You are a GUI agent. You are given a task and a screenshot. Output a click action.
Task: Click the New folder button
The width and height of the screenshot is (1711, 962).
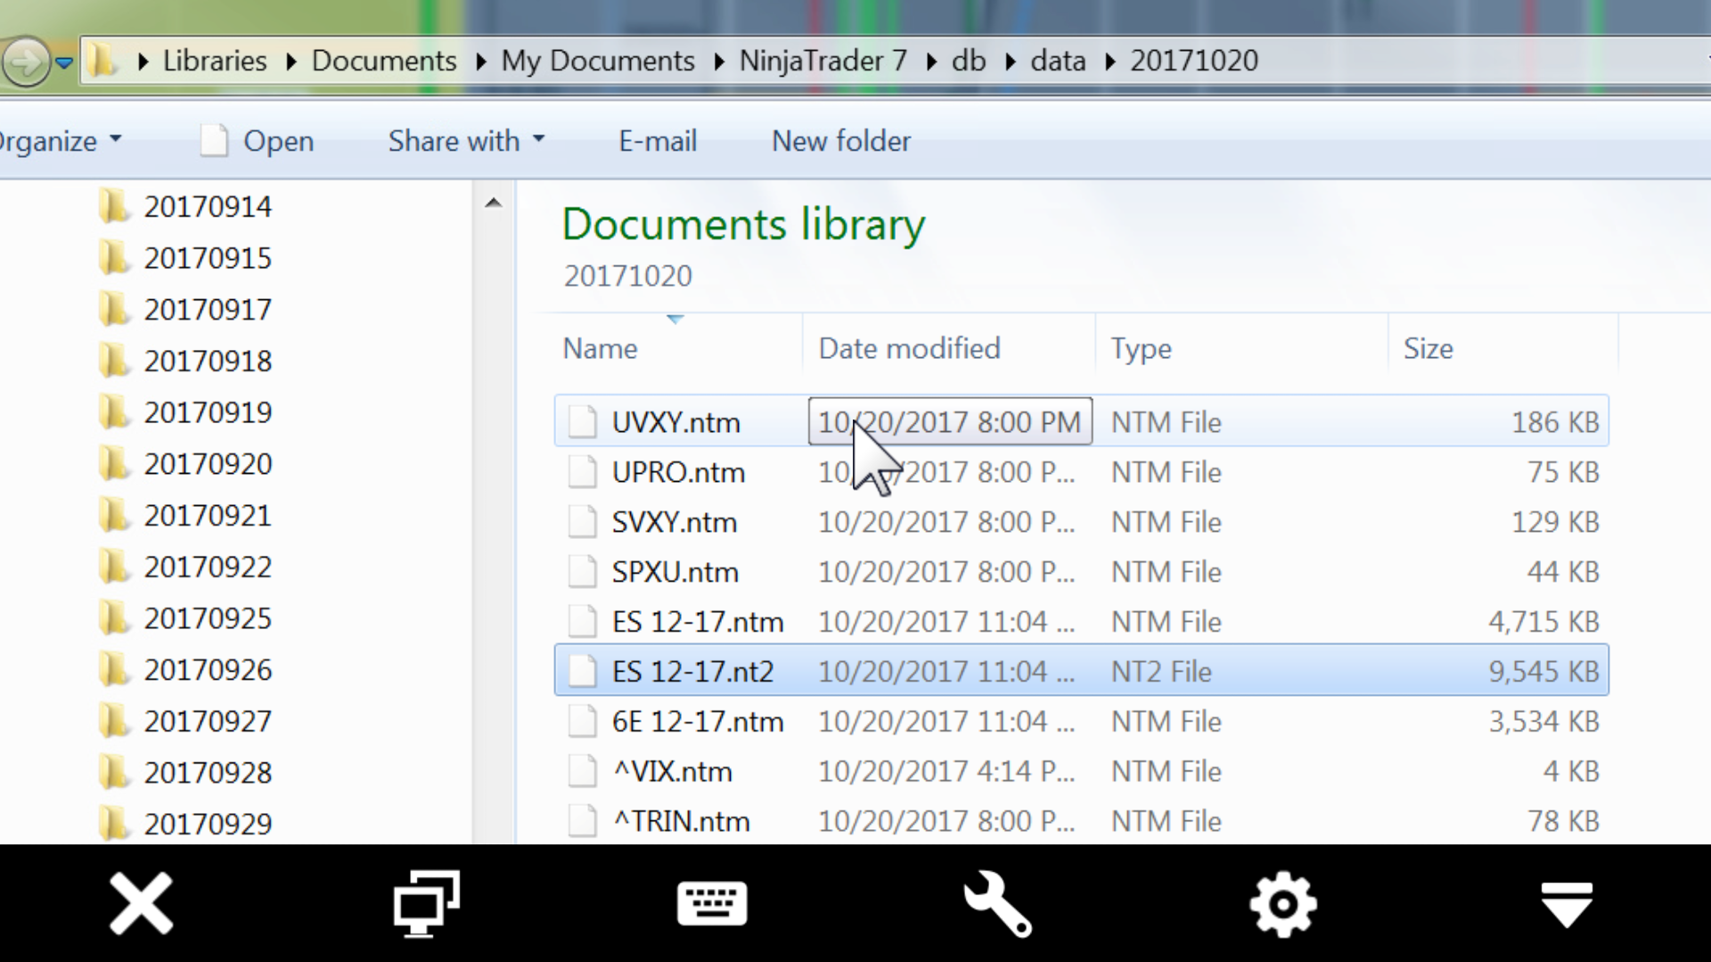(x=840, y=141)
